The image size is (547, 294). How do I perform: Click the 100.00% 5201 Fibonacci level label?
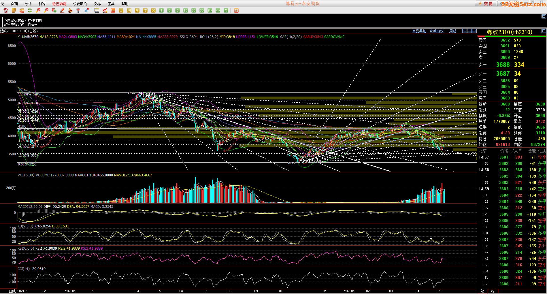(29, 95)
